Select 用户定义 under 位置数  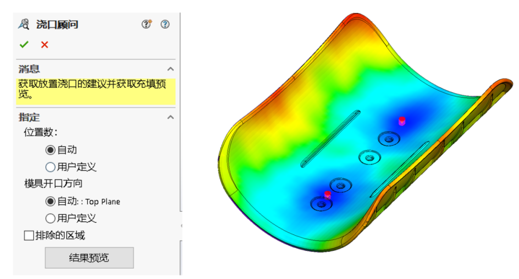pos(50,167)
